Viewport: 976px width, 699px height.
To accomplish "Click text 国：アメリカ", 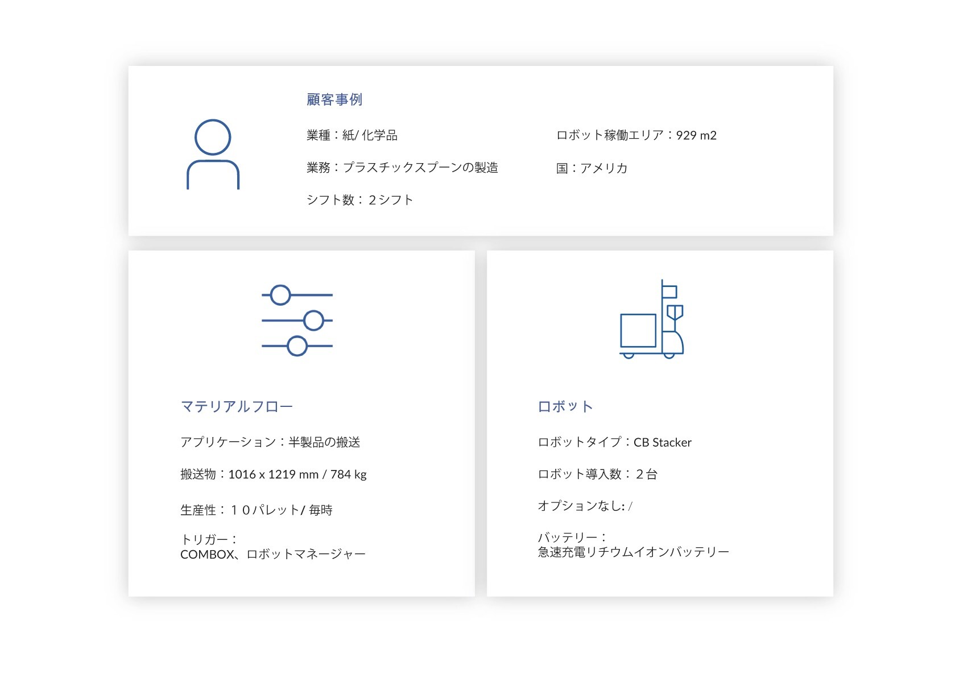I will click(x=592, y=168).
